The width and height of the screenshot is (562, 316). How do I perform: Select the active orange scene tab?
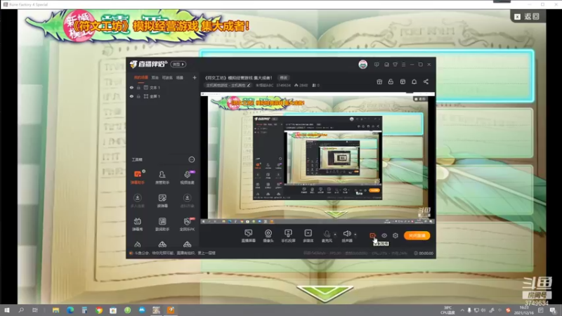point(141,77)
